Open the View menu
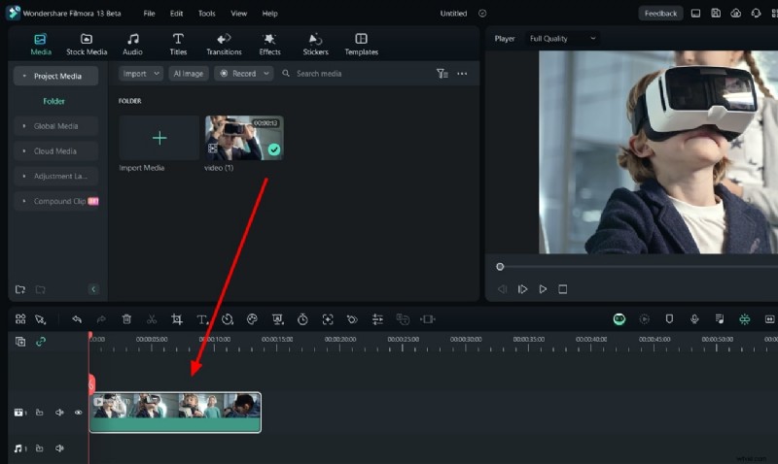The image size is (778, 464). (x=238, y=14)
